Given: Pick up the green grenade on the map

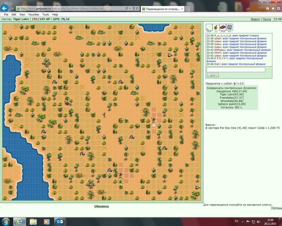Looking at the screenshot, I should (121, 181).
